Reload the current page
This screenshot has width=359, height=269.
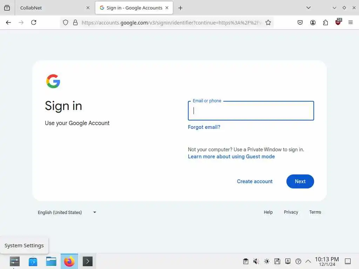click(34, 22)
